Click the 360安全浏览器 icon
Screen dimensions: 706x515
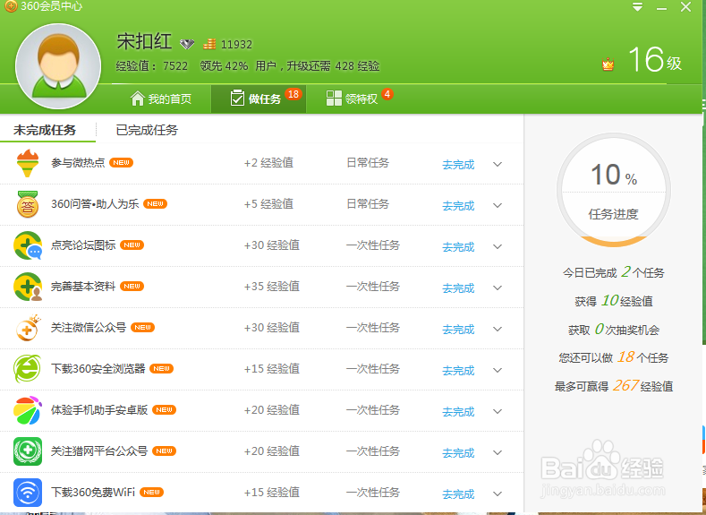coord(28,369)
